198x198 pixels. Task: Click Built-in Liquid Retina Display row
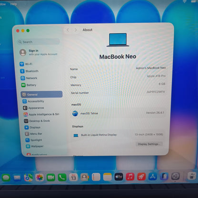point(118,135)
